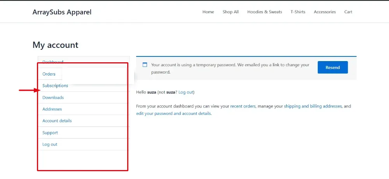Click the Resend password email button
This screenshot has width=389, height=179.
[x=333, y=67]
